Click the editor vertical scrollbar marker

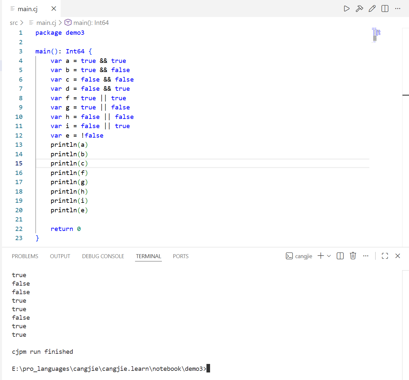coord(405,95)
